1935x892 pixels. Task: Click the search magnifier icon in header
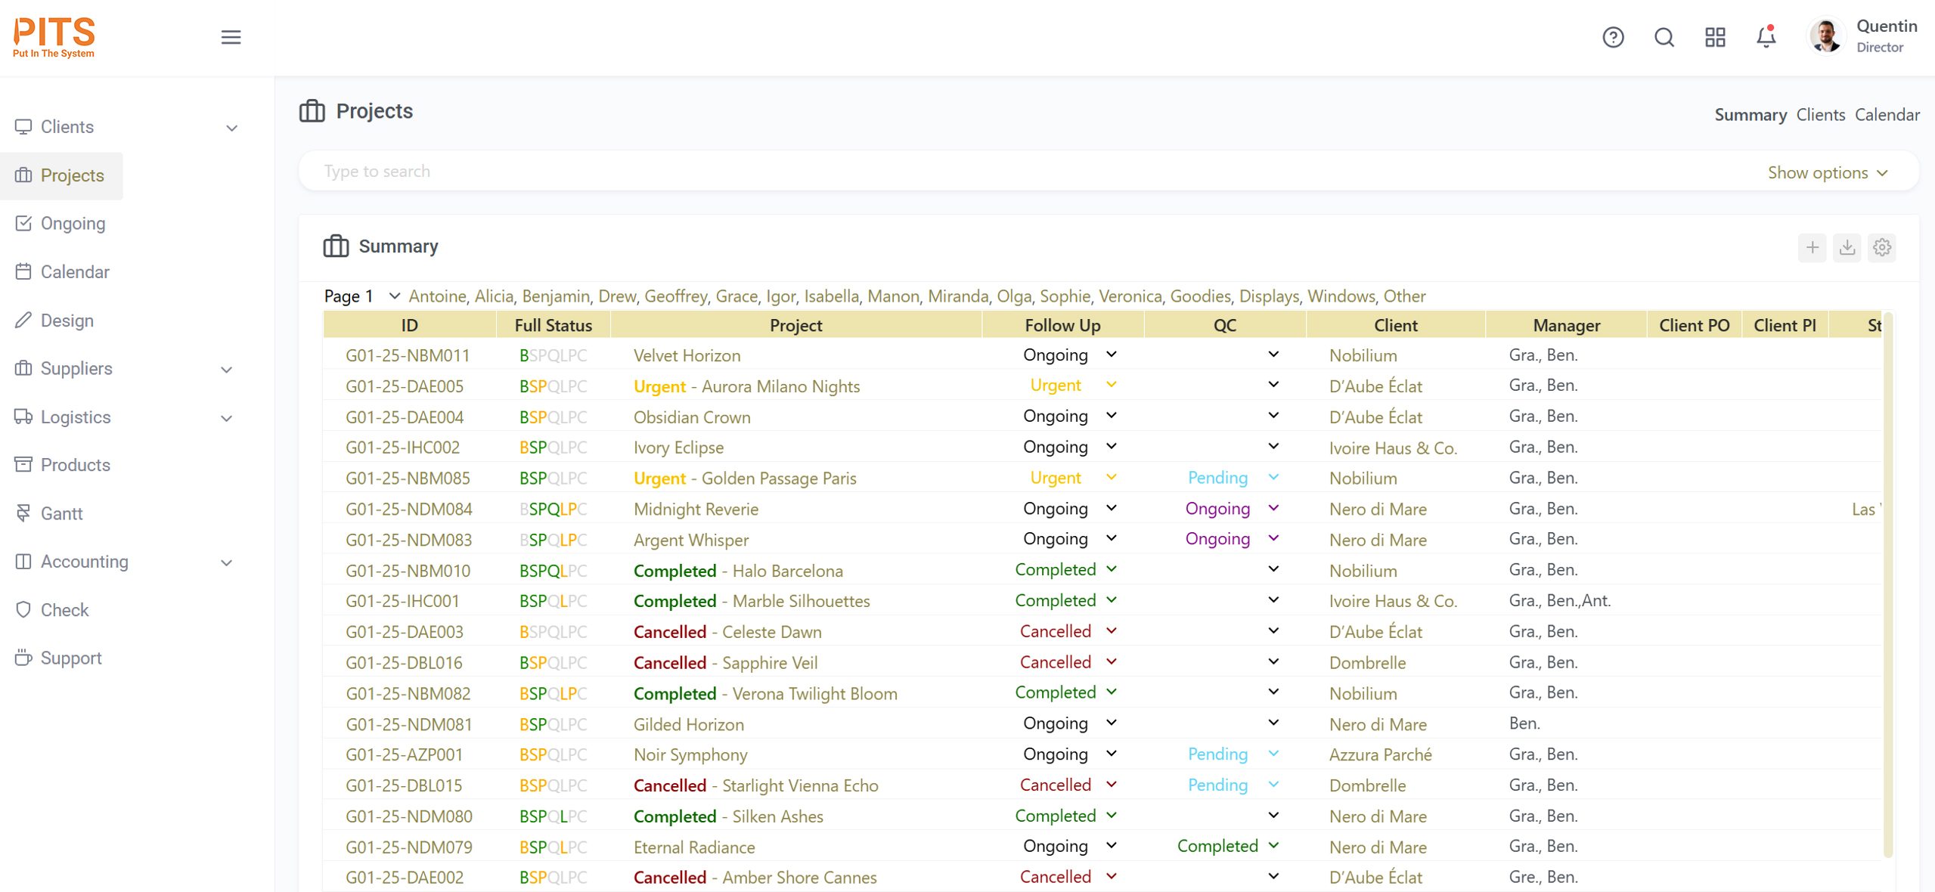pos(1664,37)
